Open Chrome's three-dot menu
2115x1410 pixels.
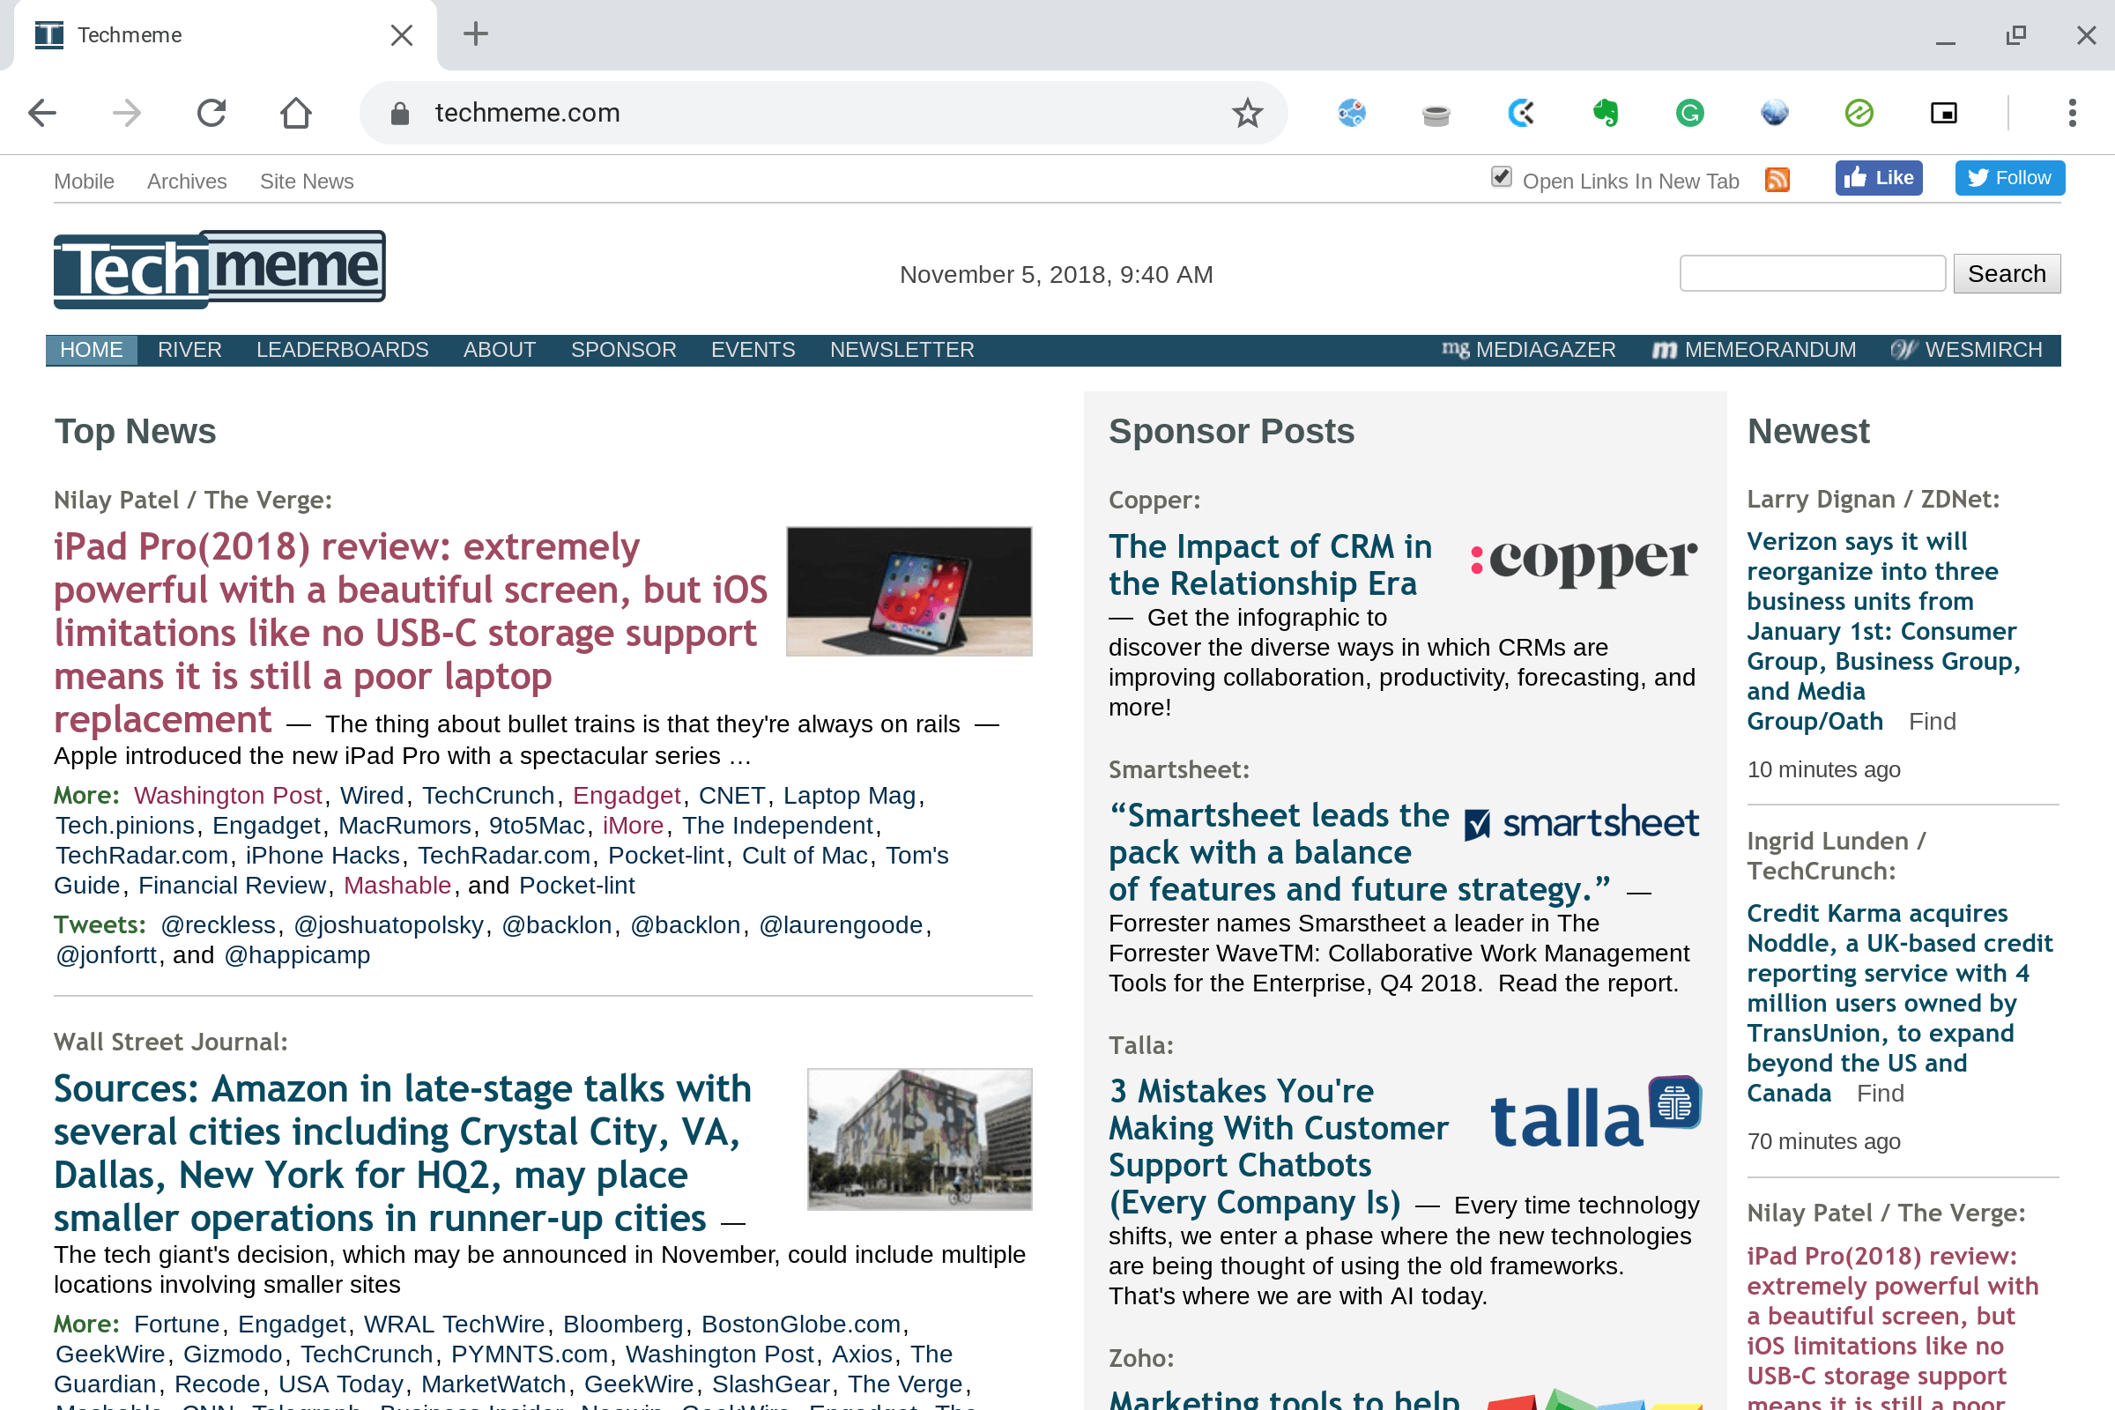[2073, 114]
